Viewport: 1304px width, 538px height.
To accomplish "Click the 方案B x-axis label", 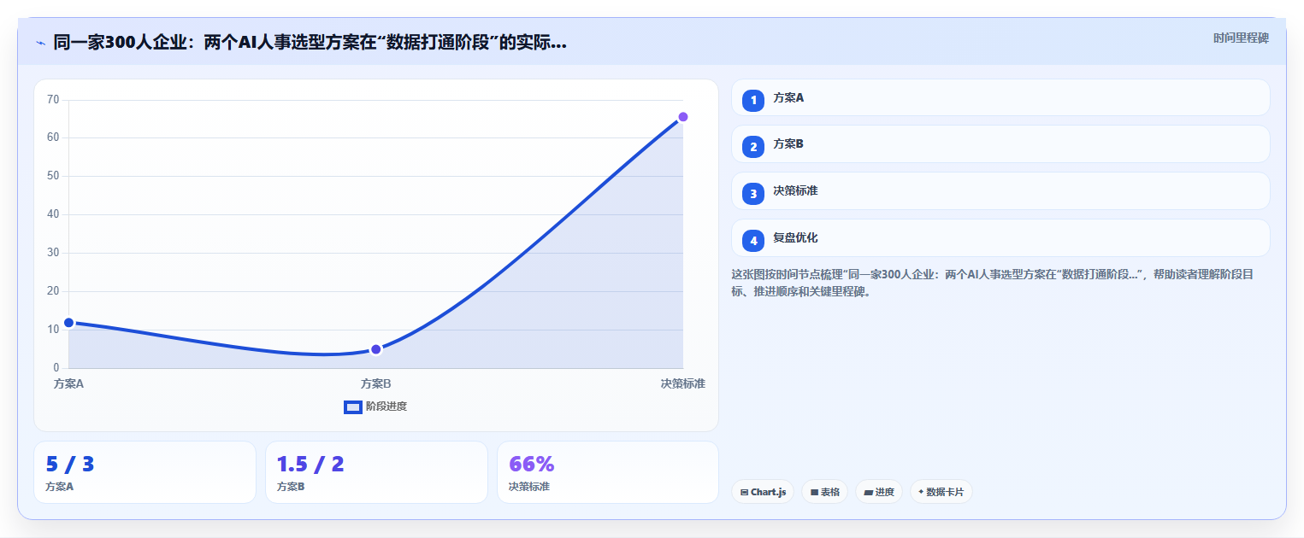I will click(x=376, y=383).
